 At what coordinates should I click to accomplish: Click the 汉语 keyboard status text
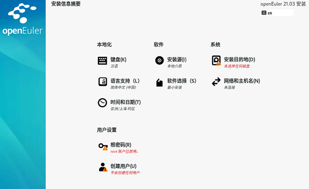pos(114,66)
